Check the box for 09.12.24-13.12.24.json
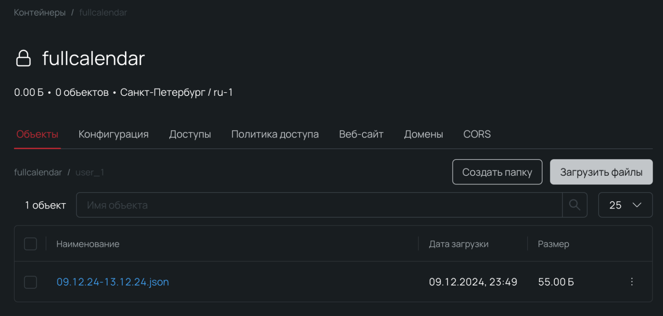Viewport: 663px width, 316px height. pos(31,282)
